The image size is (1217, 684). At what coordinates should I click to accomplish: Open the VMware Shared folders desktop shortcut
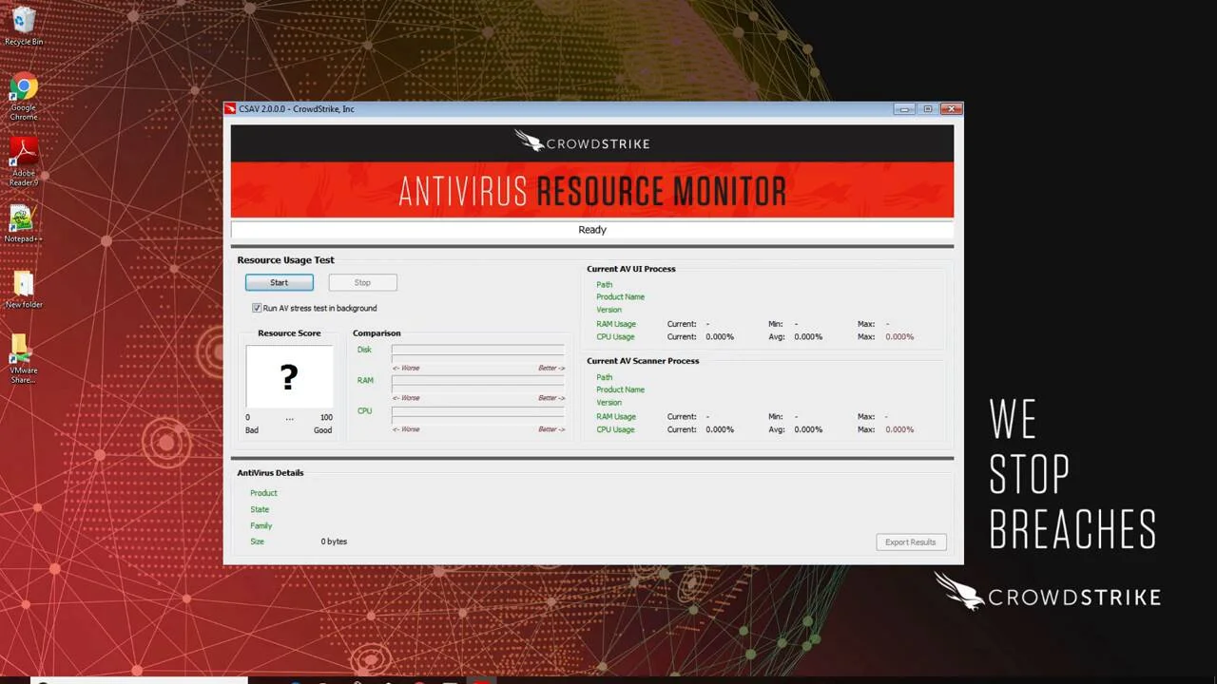(x=24, y=359)
